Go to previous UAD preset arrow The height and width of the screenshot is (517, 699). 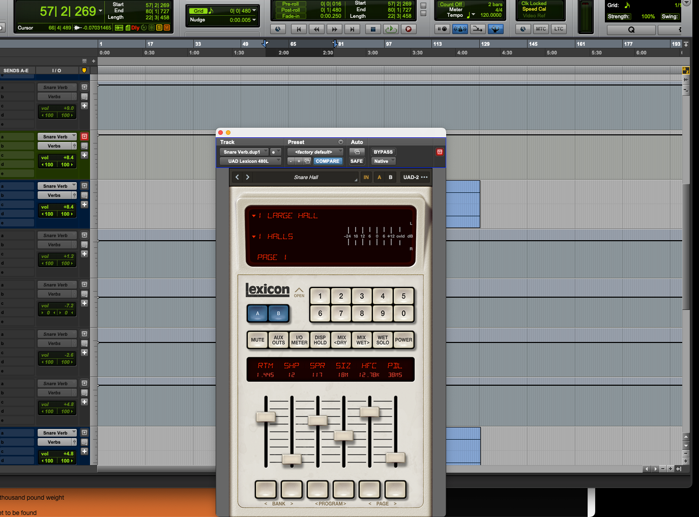[237, 177]
